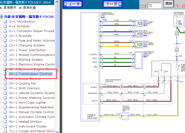Click the 下一页 next page button
This screenshot has width=185, height=133.
click(x=113, y=4)
